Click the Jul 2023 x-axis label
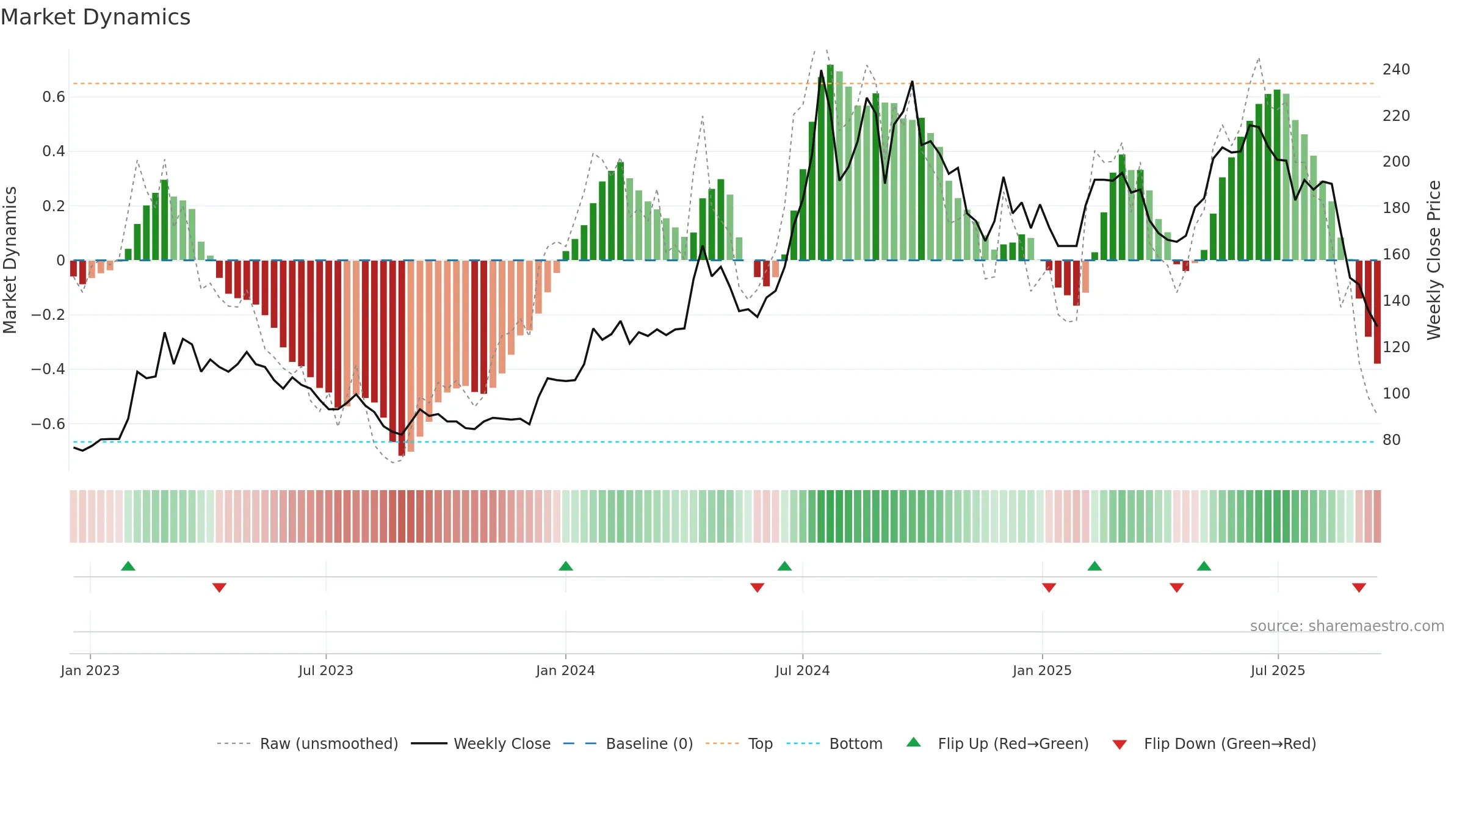 pos(326,670)
